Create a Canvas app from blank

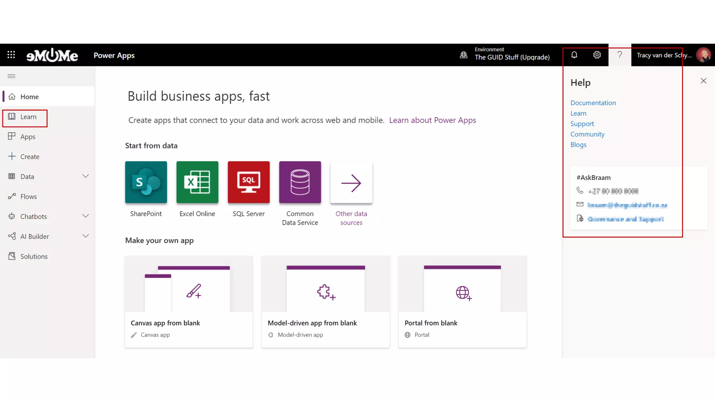(189, 302)
